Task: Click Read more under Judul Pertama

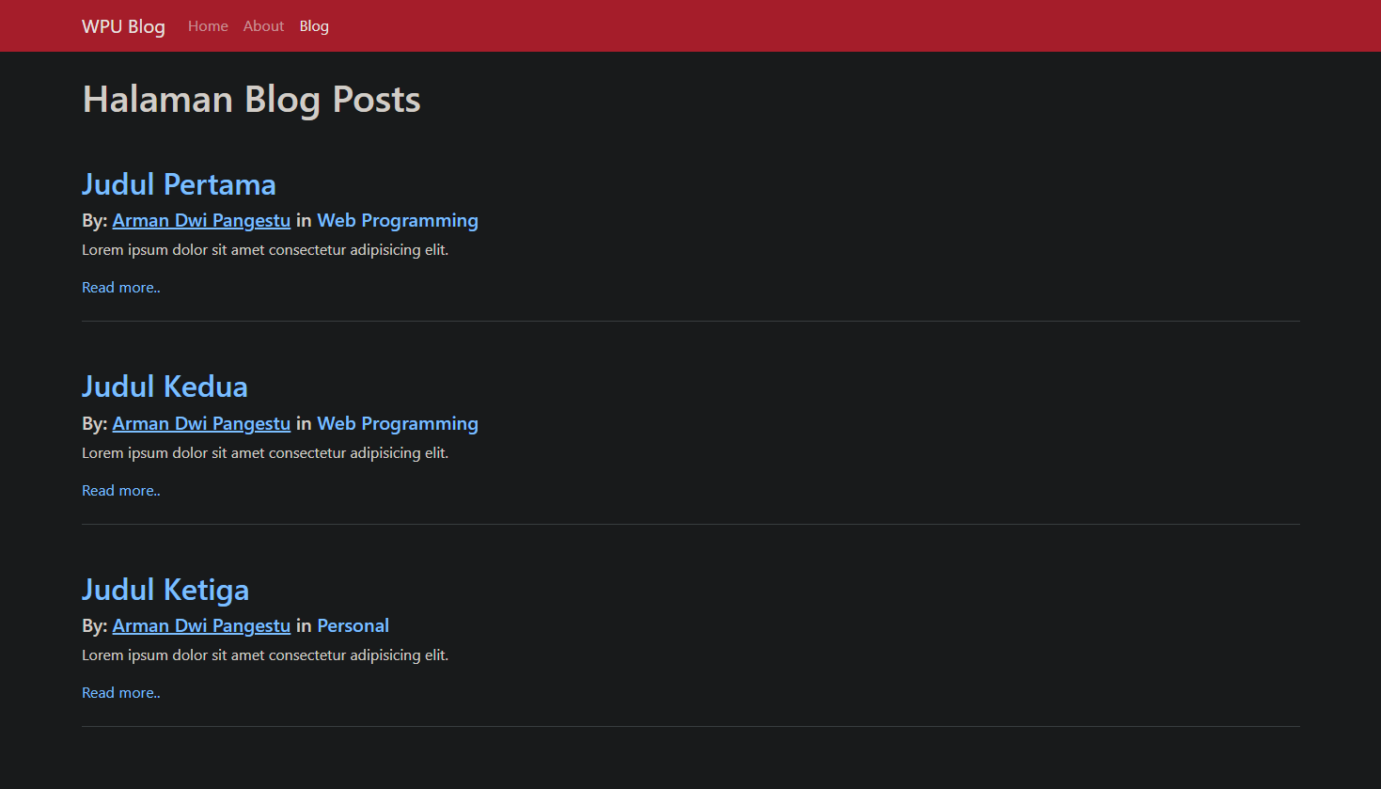Action: (120, 287)
